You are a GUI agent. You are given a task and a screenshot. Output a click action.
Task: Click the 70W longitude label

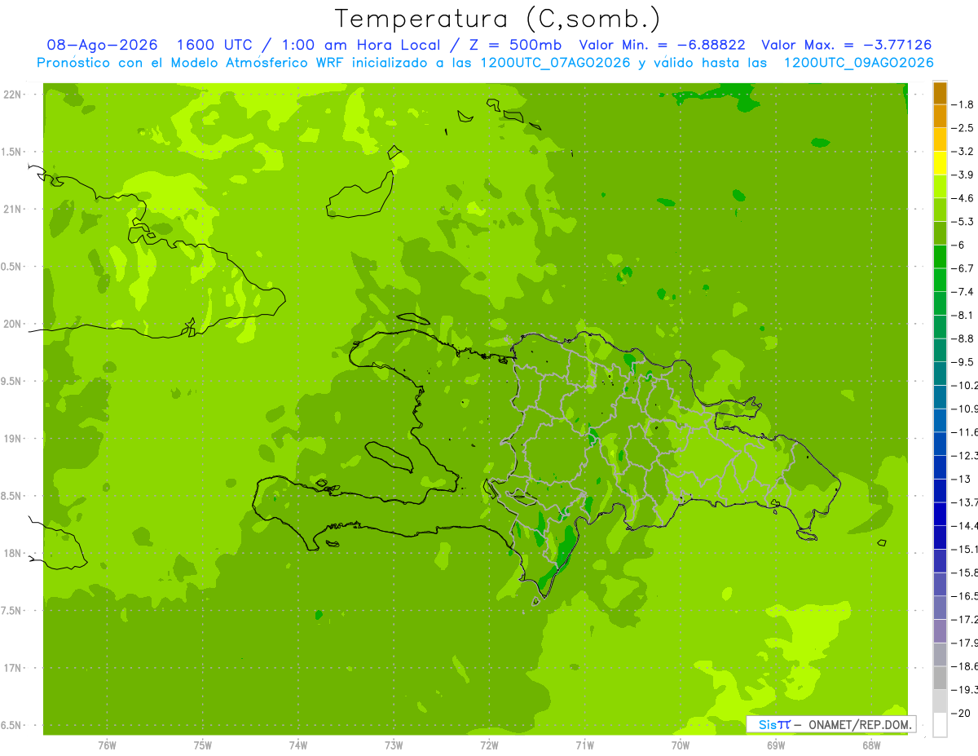tap(681, 745)
